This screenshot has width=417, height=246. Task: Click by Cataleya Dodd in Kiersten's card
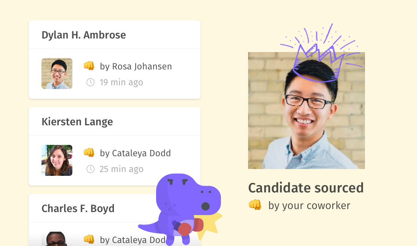[x=135, y=153]
